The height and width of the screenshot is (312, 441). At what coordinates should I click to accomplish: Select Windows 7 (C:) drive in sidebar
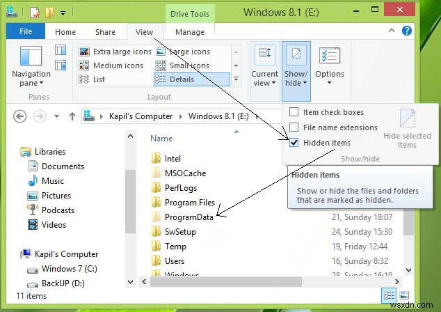pos(68,269)
